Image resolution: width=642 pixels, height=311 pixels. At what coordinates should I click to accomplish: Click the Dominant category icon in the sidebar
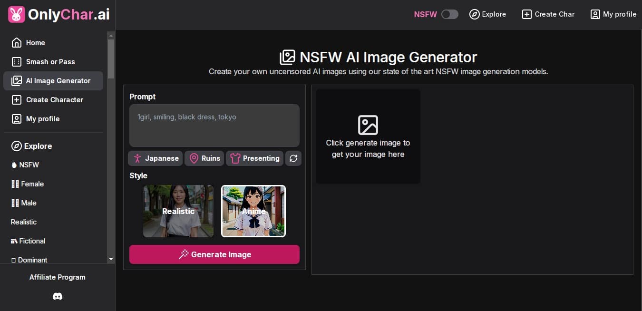coord(13,261)
